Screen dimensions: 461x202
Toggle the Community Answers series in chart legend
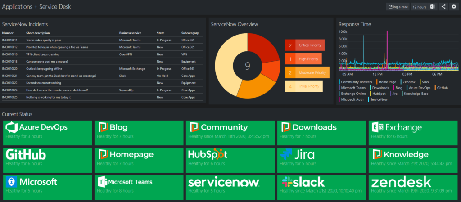pos(356,82)
